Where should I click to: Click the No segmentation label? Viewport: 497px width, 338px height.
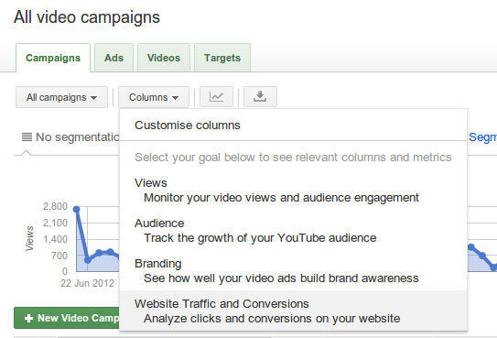[x=77, y=137]
